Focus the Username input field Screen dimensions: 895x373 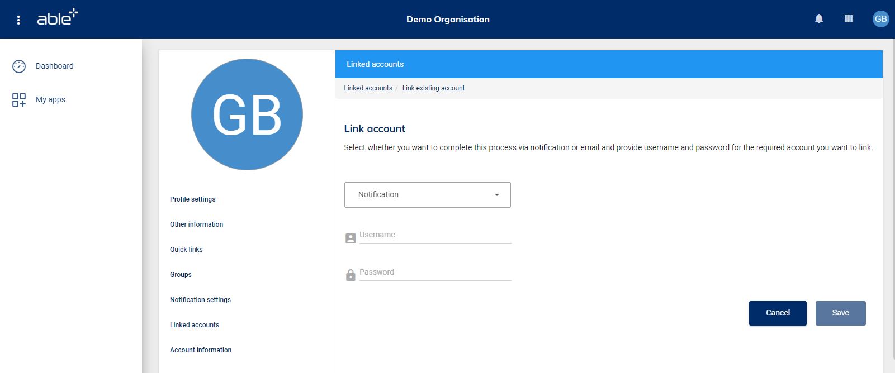pos(435,236)
